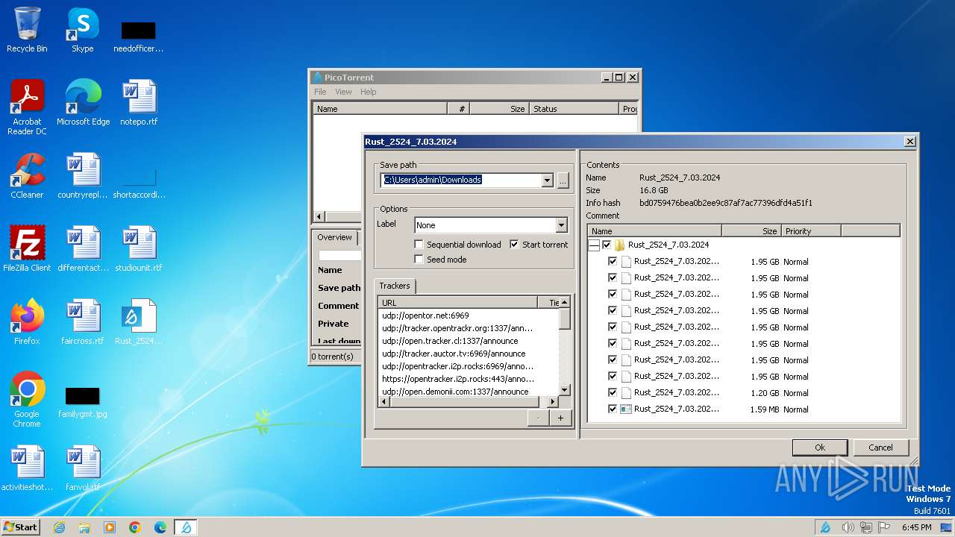
Task: Open familygmt.jpg desktop file
Action: point(82,401)
